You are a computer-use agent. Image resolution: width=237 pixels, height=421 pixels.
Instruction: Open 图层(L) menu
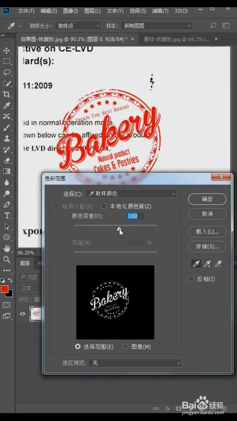click(92, 11)
